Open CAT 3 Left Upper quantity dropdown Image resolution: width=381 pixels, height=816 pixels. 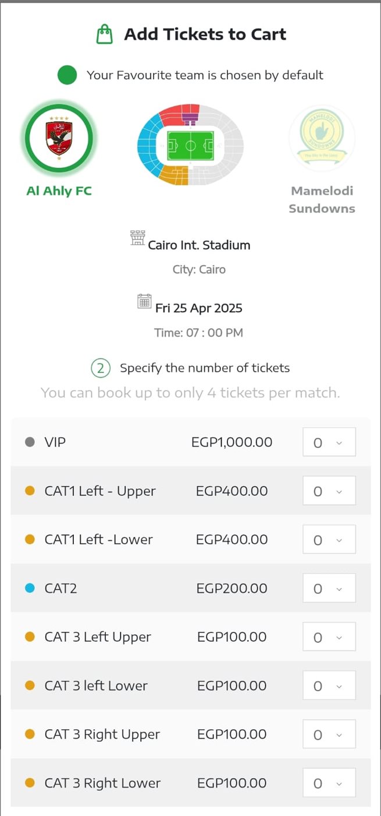[x=329, y=637]
